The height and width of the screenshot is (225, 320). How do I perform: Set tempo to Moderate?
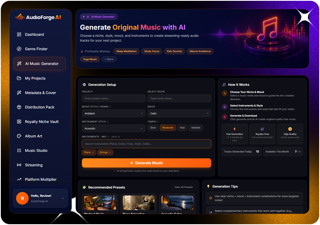point(168,128)
